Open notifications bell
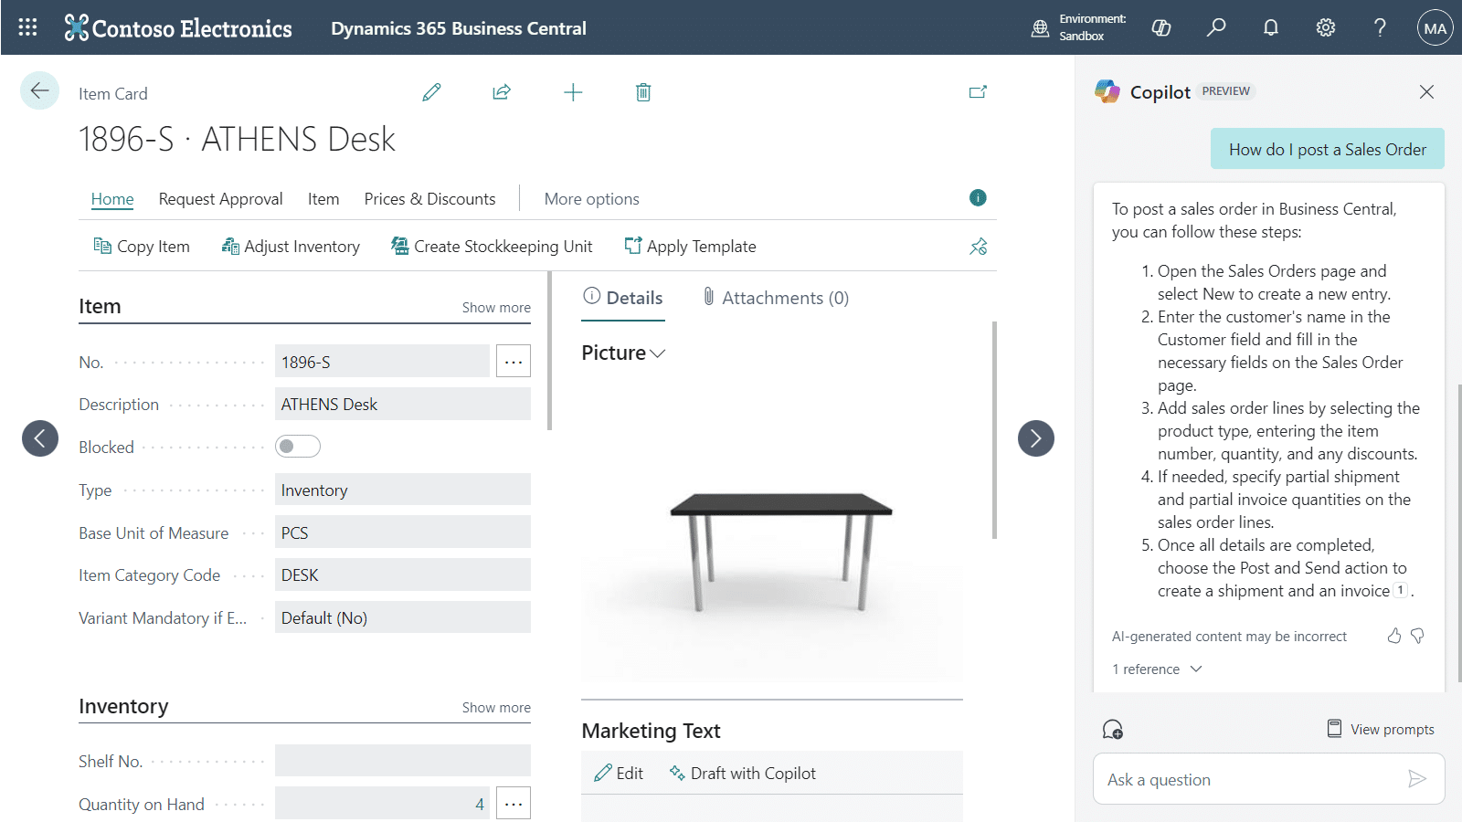The width and height of the screenshot is (1462, 822). click(x=1271, y=27)
